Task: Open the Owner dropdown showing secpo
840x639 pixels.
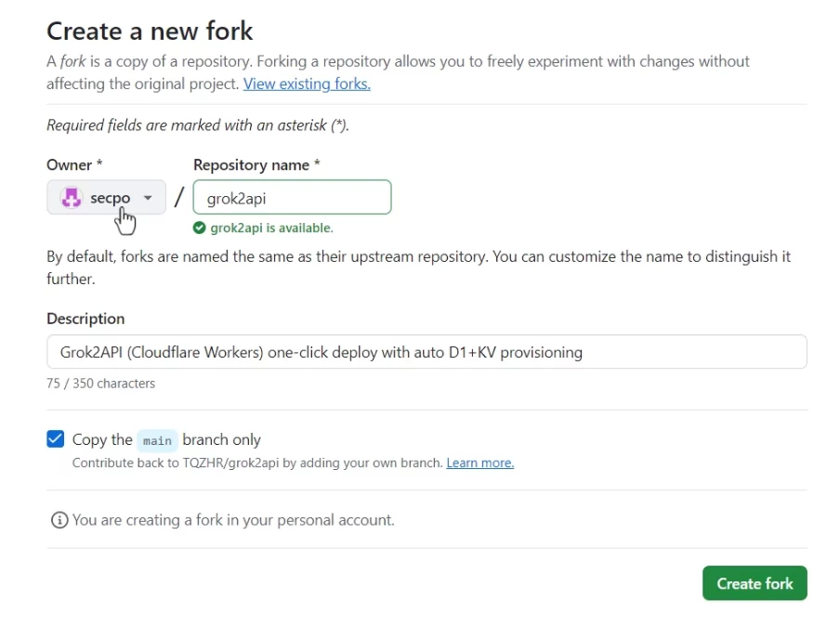Action: pos(106,197)
